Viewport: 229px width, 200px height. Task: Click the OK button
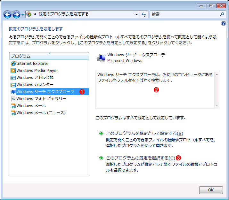pos(211,190)
